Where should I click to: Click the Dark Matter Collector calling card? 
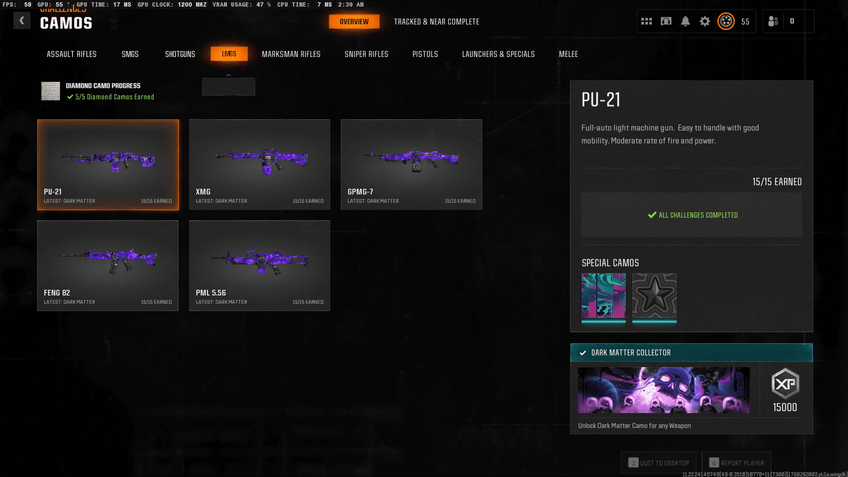click(x=664, y=390)
